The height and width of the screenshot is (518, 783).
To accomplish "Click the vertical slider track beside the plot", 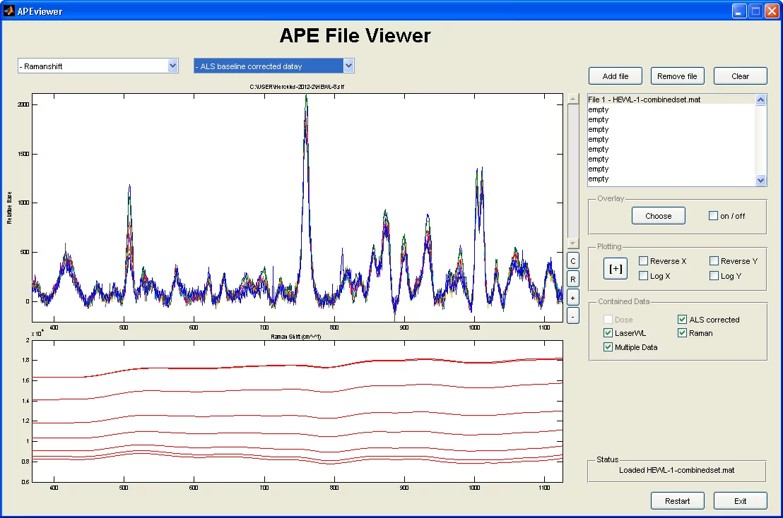I will click(x=573, y=171).
